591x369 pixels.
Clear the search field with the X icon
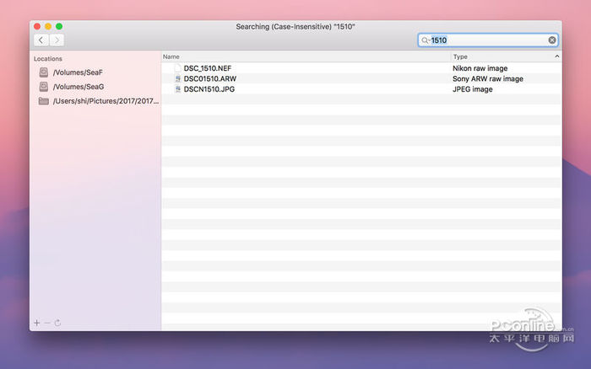pyautogui.click(x=552, y=40)
